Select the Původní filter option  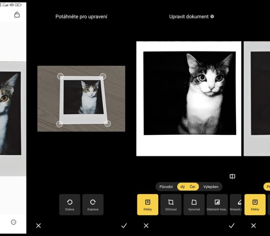tap(166, 187)
